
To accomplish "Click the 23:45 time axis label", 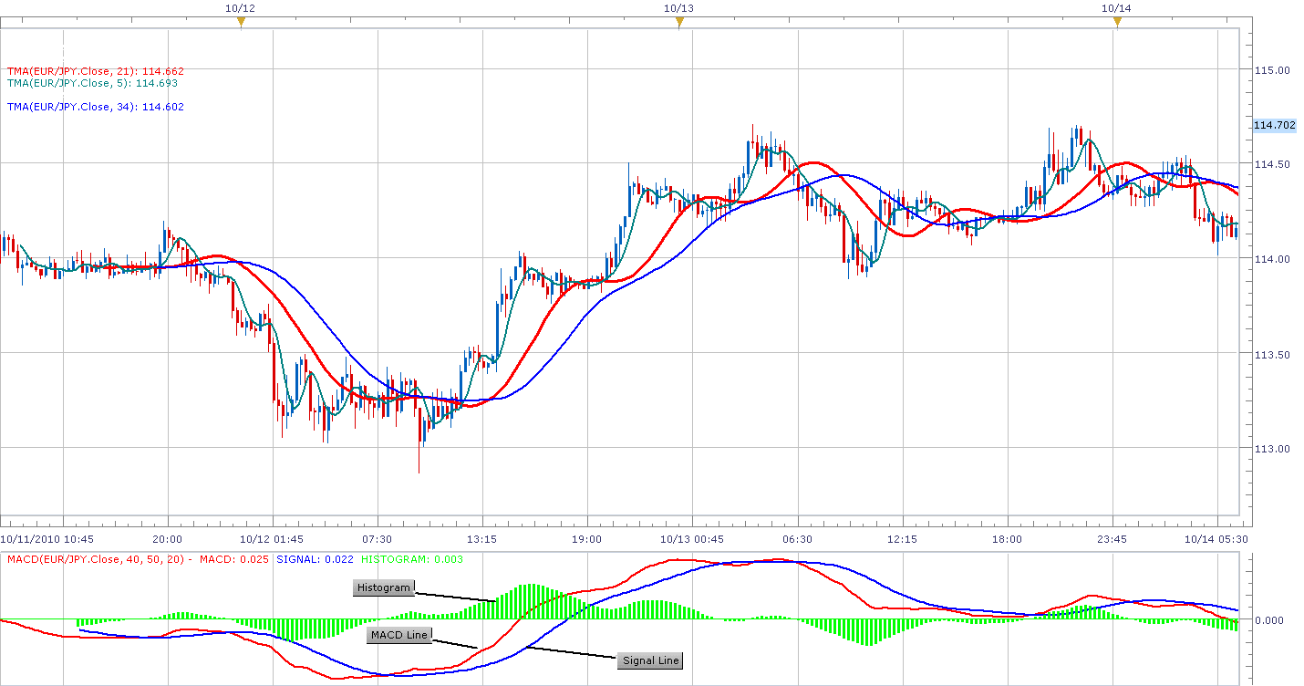I will point(1112,539).
